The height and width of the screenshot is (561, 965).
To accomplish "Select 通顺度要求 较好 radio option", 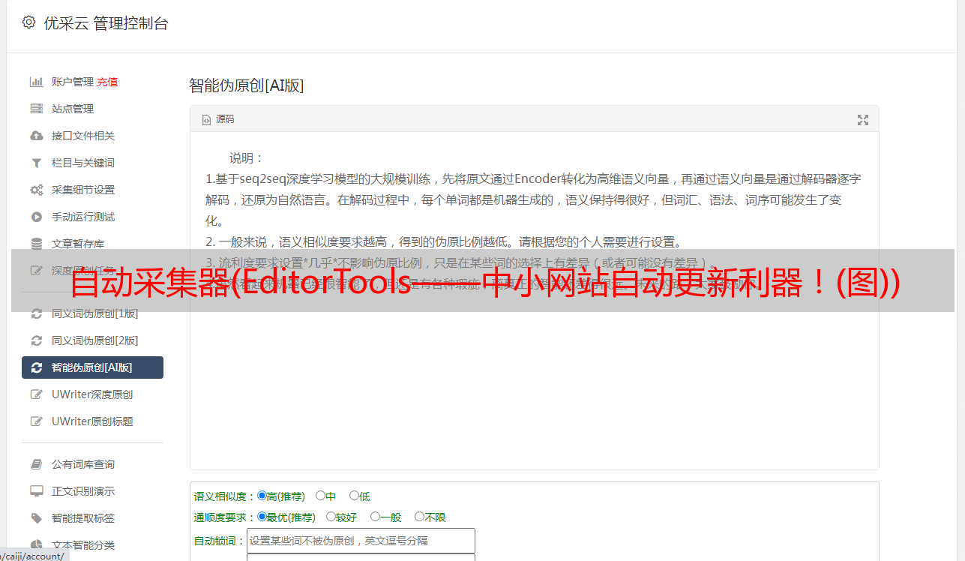I will click(331, 517).
